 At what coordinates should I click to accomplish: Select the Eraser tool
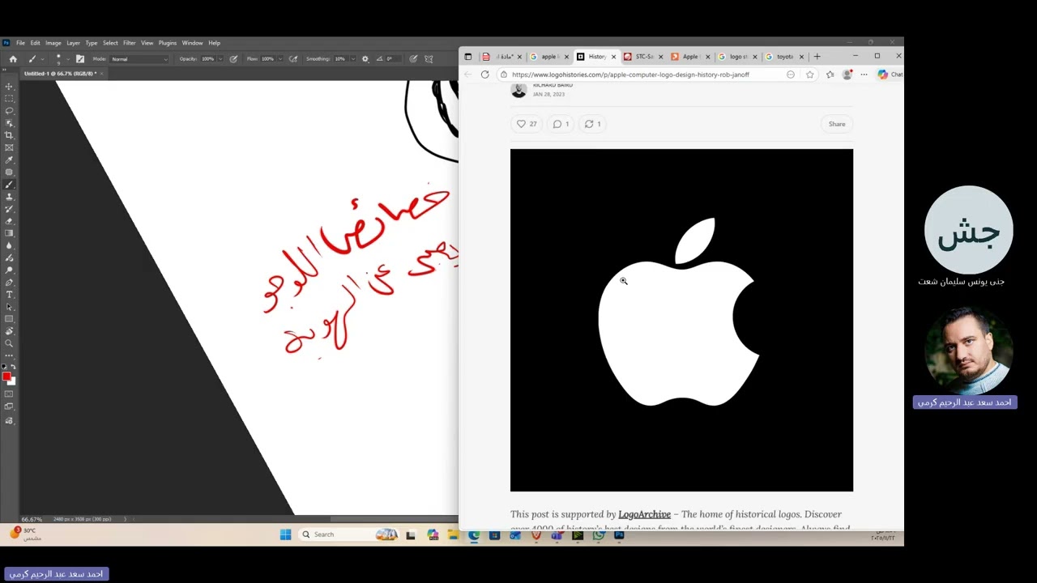coord(9,221)
